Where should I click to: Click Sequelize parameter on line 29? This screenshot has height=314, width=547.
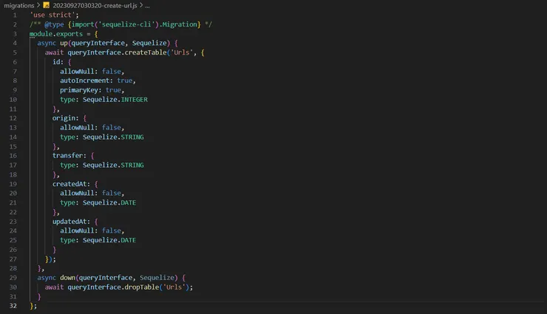pyautogui.click(x=157, y=278)
